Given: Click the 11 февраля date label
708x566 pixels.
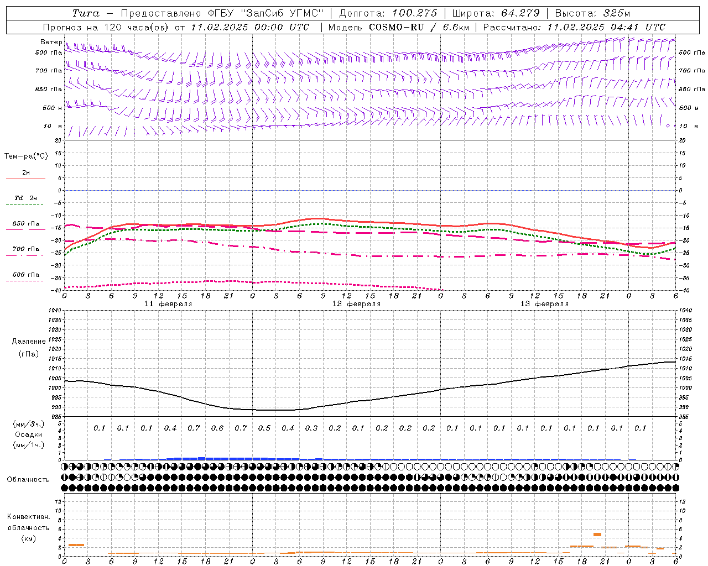Looking at the screenshot, I should click(168, 304).
